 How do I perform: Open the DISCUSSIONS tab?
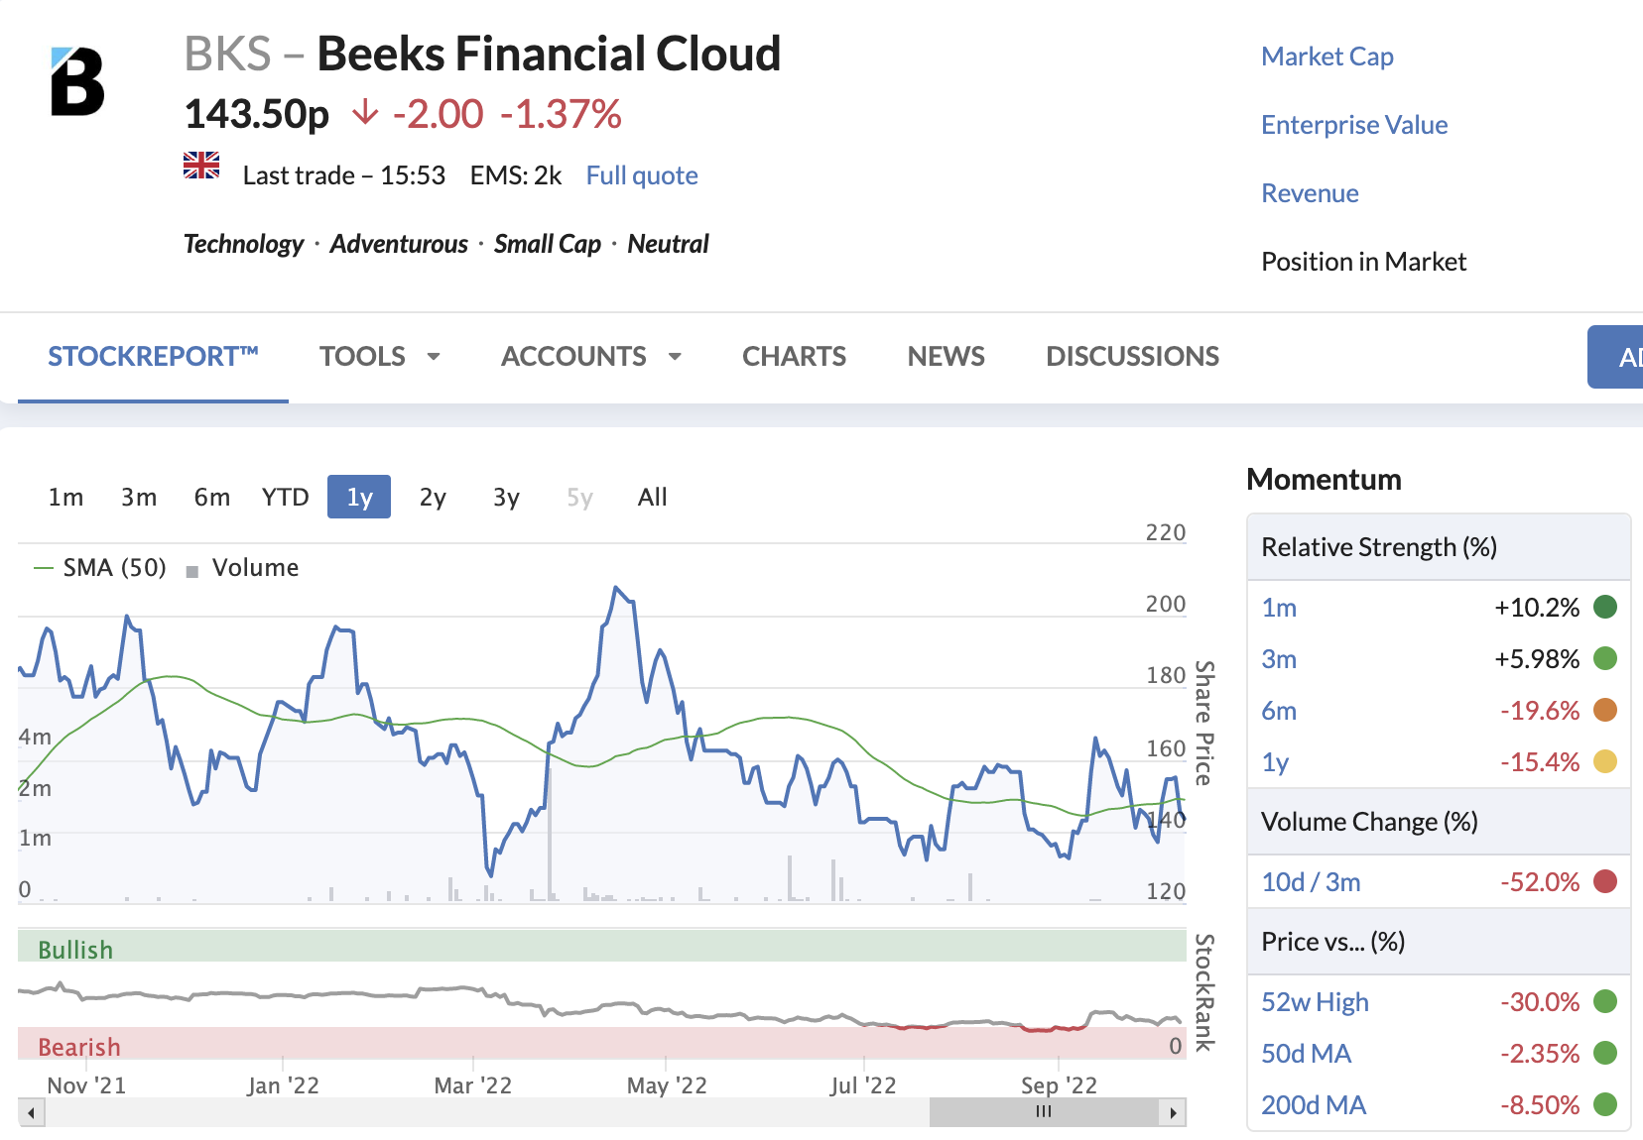pyautogui.click(x=1133, y=356)
